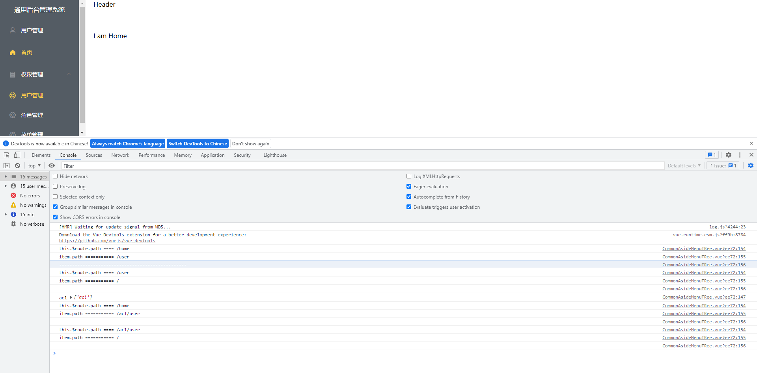757x373 pixels.
Task: Expand the 15 info group
Action: pyautogui.click(x=6, y=214)
